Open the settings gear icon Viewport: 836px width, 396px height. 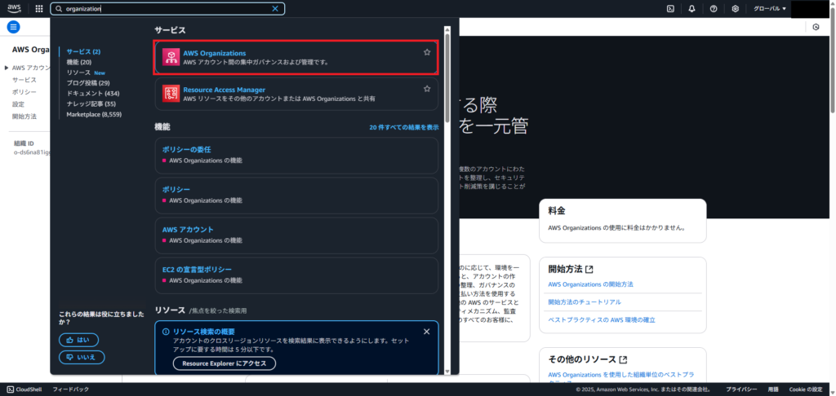pyautogui.click(x=736, y=8)
